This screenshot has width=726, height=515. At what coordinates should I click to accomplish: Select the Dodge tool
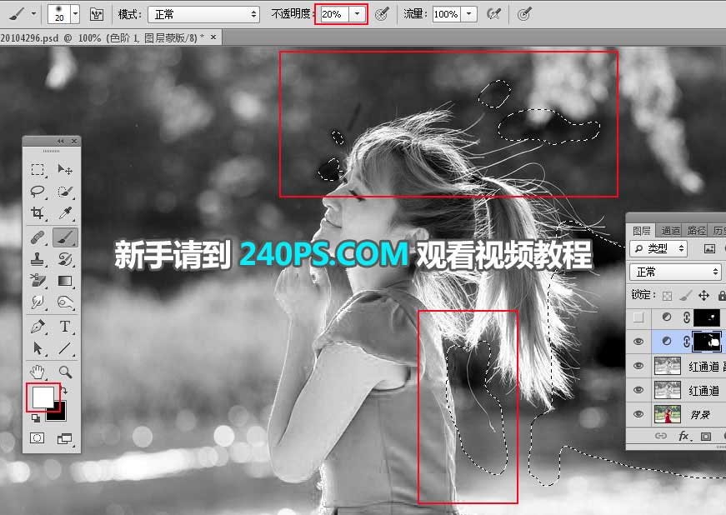tap(65, 302)
